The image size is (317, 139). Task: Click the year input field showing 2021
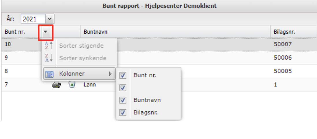tap(33, 19)
